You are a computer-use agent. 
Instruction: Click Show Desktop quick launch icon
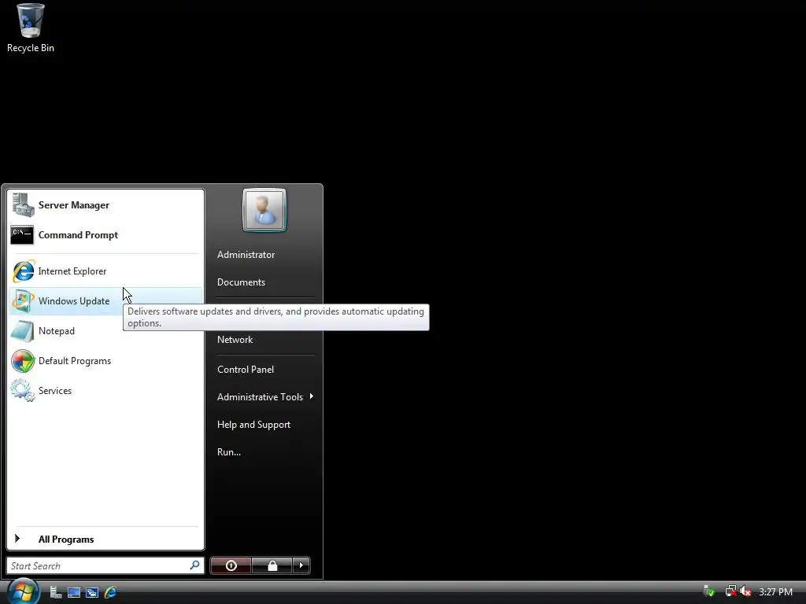pos(74,592)
